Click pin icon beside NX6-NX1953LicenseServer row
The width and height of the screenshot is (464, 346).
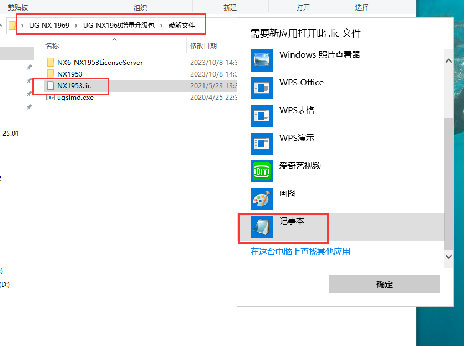click(x=29, y=67)
